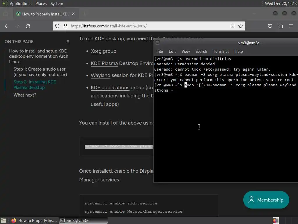Open the System menu in top panel
The image size is (298, 224).
click(57, 3)
